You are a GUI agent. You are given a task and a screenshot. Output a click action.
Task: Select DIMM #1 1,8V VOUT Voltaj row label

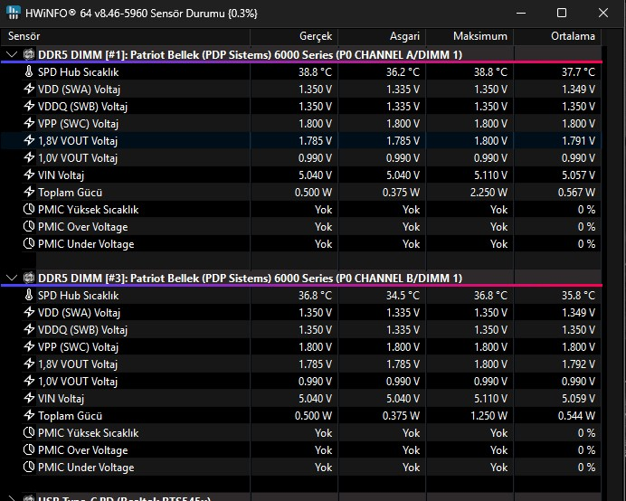pos(78,141)
